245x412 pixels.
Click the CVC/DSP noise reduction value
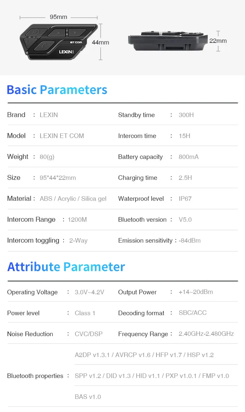click(89, 334)
